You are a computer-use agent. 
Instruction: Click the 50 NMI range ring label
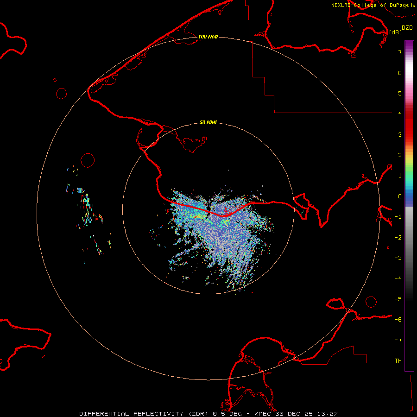(208, 122)
